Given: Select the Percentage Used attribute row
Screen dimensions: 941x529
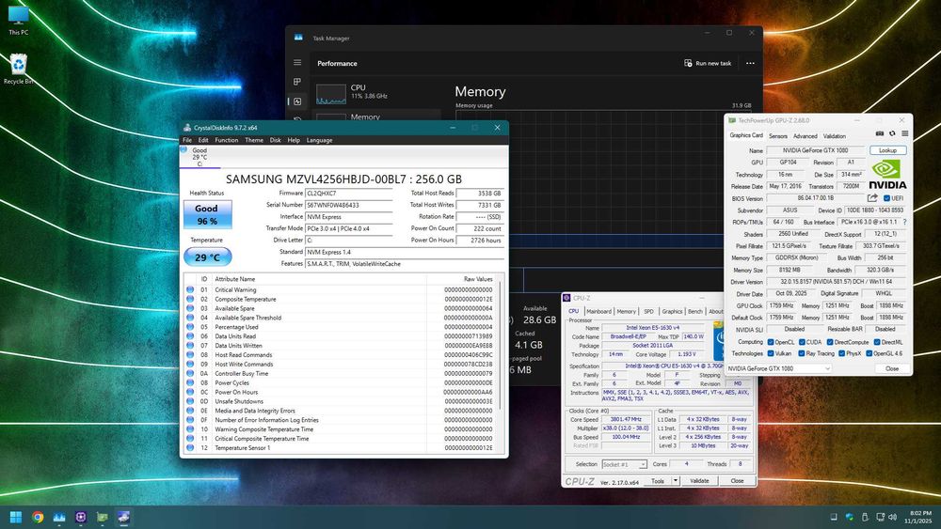Looking at the screenshot, I should coord(341,327).
